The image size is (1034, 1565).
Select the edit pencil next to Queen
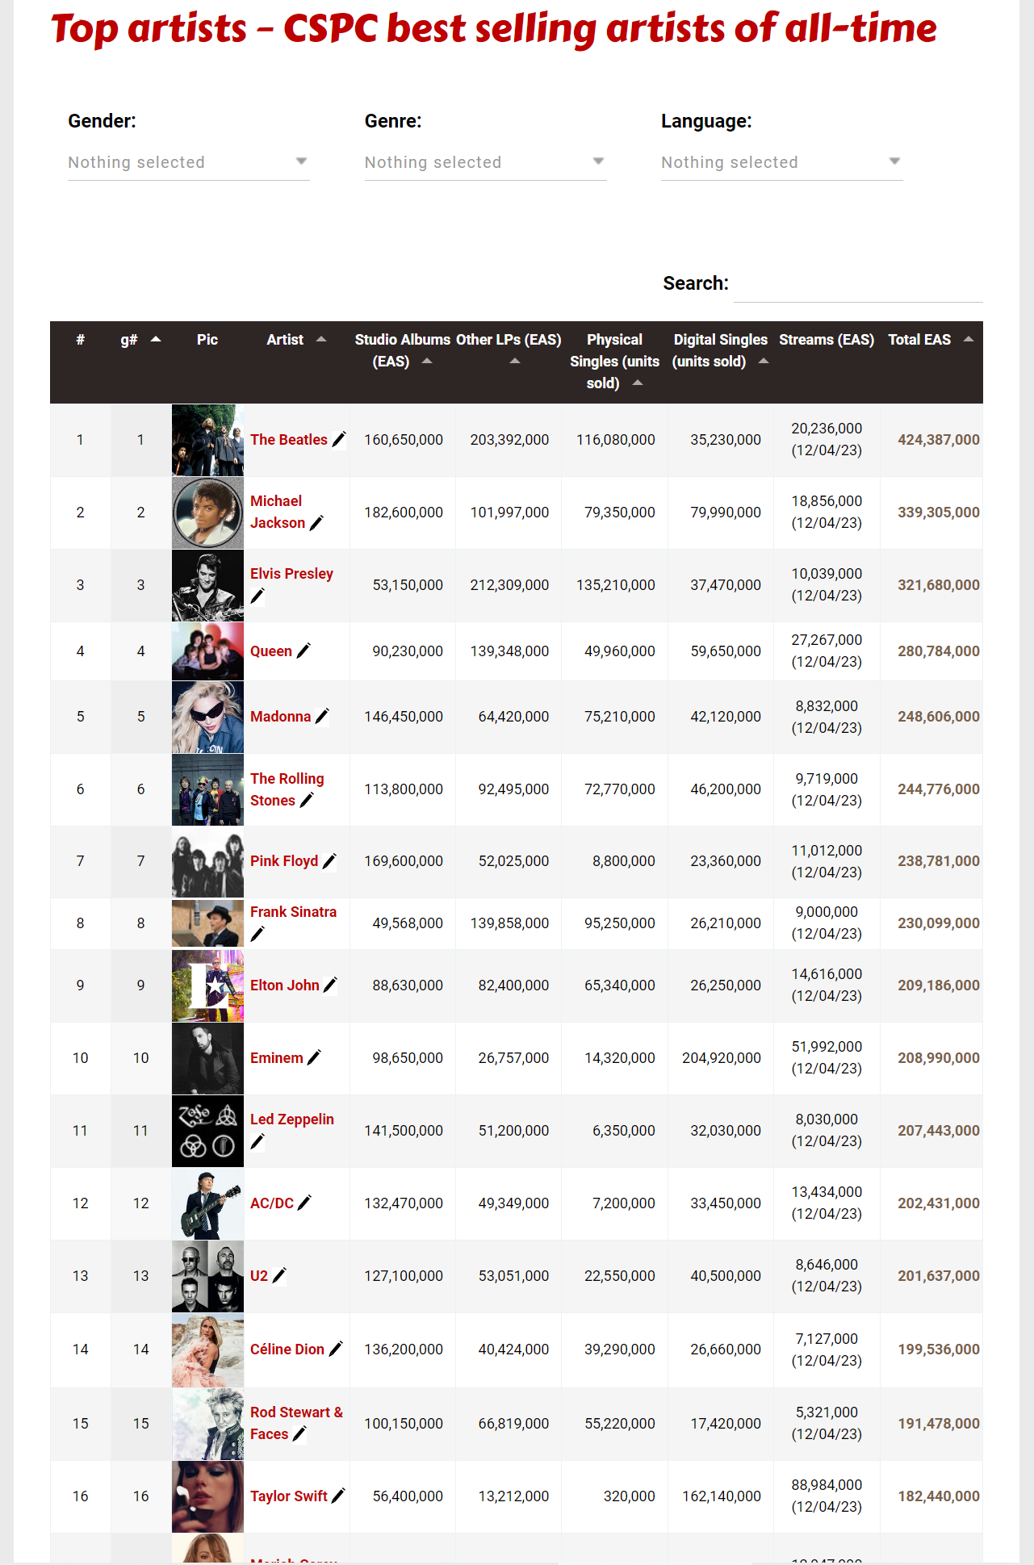(x=304, y=651)
